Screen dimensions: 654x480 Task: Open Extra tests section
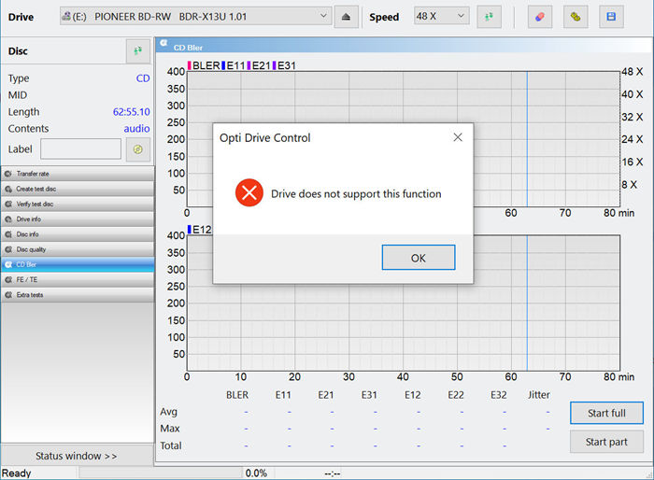pos(77,295)
